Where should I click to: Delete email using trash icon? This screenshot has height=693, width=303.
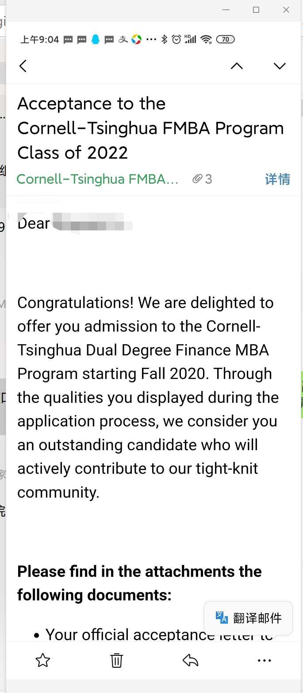(x=116, y=661)
